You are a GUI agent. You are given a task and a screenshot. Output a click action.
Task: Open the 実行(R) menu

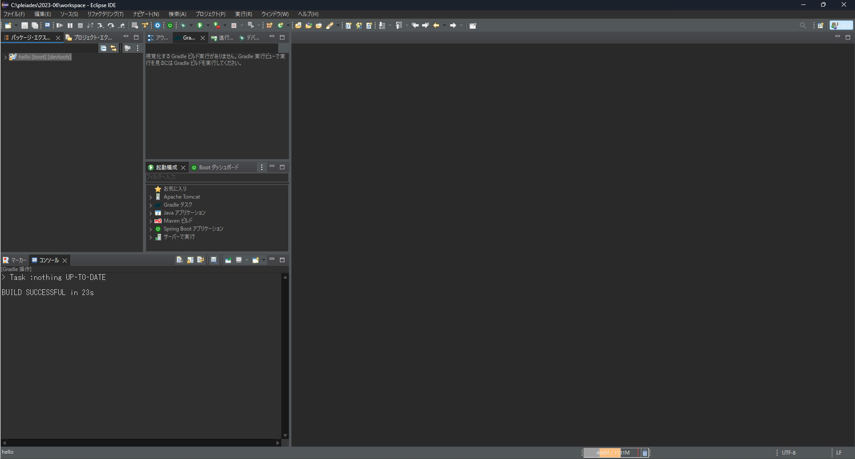(243, 14)
